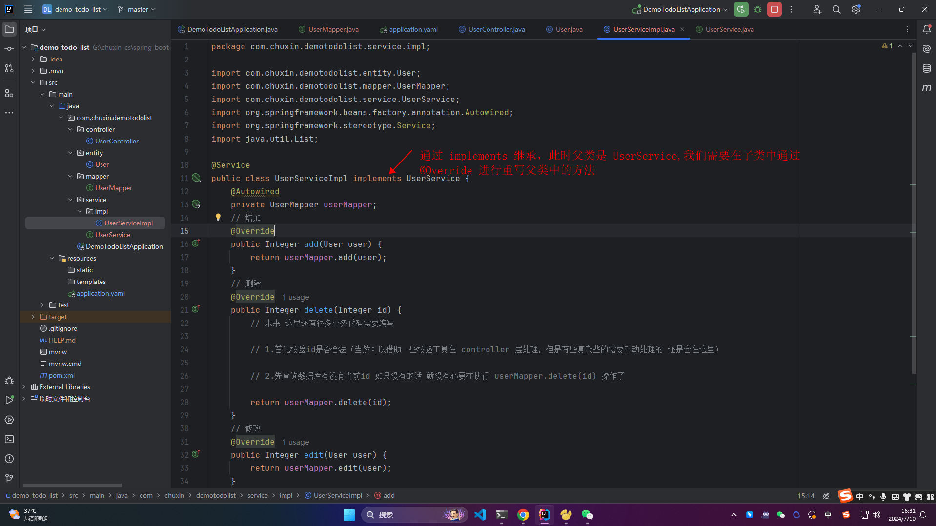Open the Terminal tool window

tap(9, 439)
